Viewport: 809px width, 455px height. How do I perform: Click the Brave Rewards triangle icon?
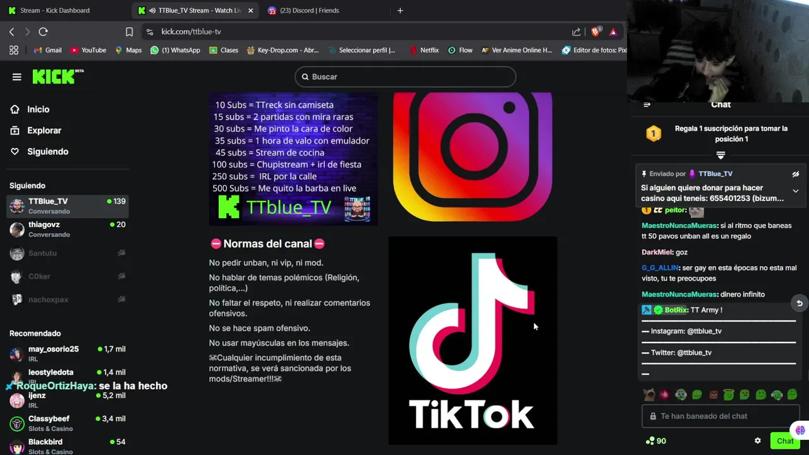613,32
